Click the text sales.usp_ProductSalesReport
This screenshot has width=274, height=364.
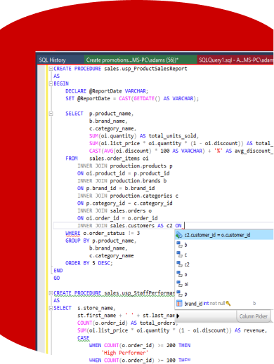tap(145, 69)
